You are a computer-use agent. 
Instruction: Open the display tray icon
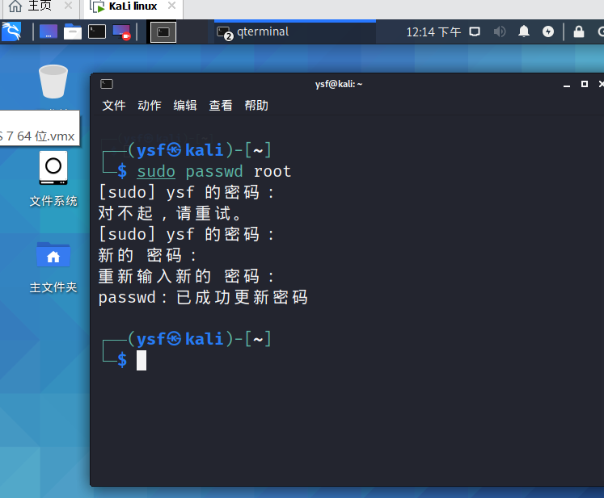click(x=475, y=31)
